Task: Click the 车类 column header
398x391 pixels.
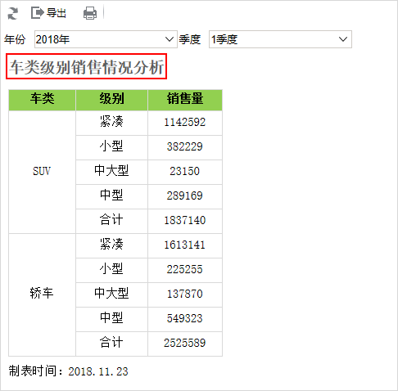Action: pyautogui.click(x=42, y=98)
